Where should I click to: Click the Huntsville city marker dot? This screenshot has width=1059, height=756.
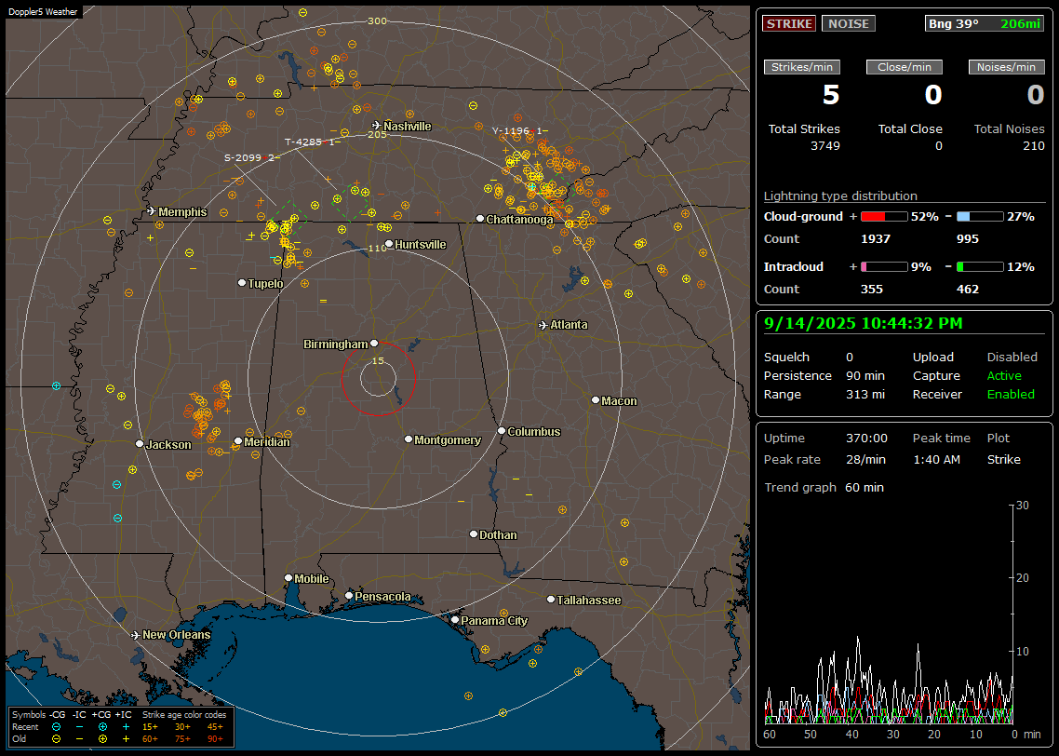[389, 245]
